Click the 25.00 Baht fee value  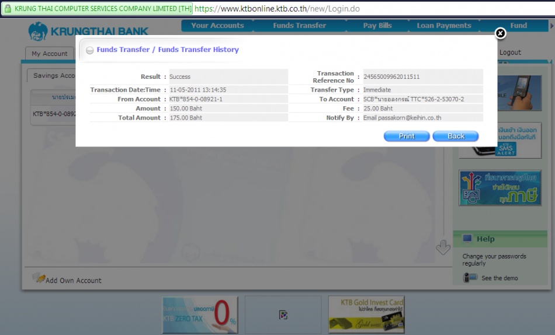(x=378, y=109)
